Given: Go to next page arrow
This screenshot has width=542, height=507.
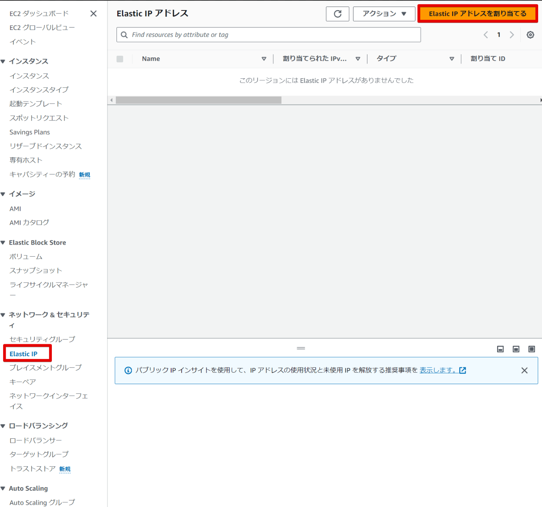Looking at the screenshot, I should click(x=512, y=35).
